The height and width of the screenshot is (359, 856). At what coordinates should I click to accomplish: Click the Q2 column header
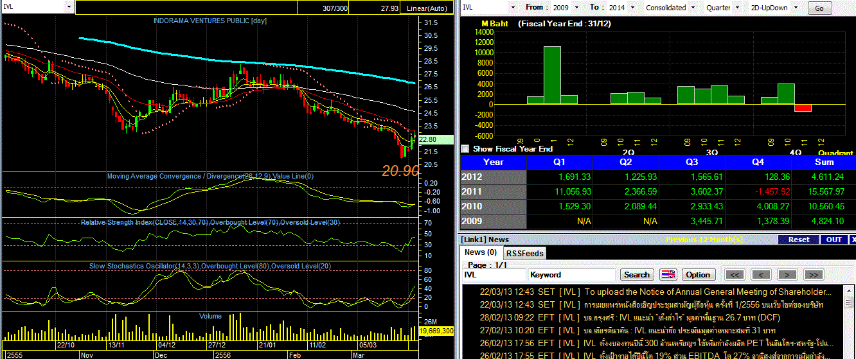626,162
